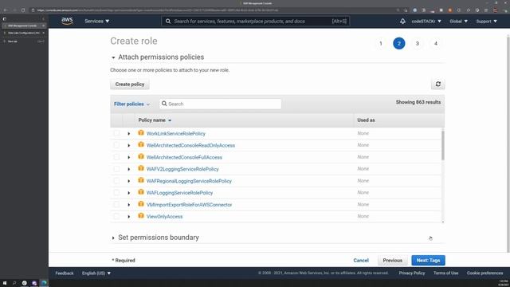This screenshot has width=510, height=287.
Task: Click the WAFRegionalLoggingServiceRolePolicy package icon
Action: (141, 180)
